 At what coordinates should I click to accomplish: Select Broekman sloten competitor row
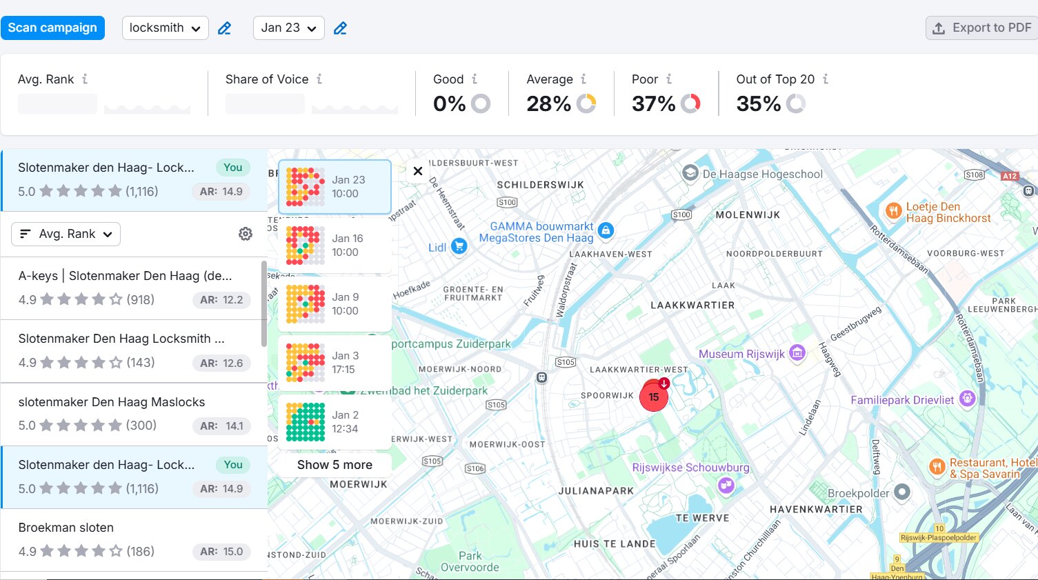[x=134, y=540]
